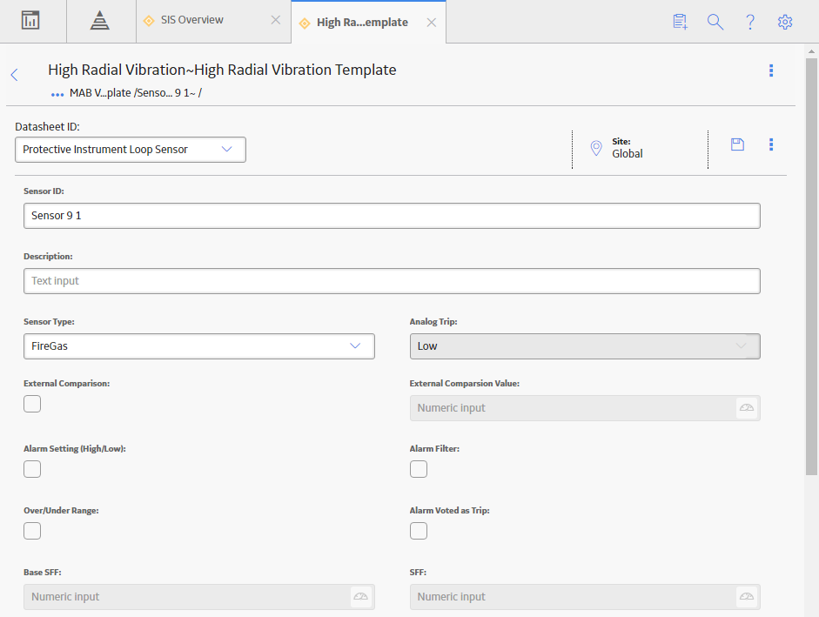Screen dimensions: 819x617
Task: Expand the breadcrumb ellipsis dots
Action: (x=57, y=94)
